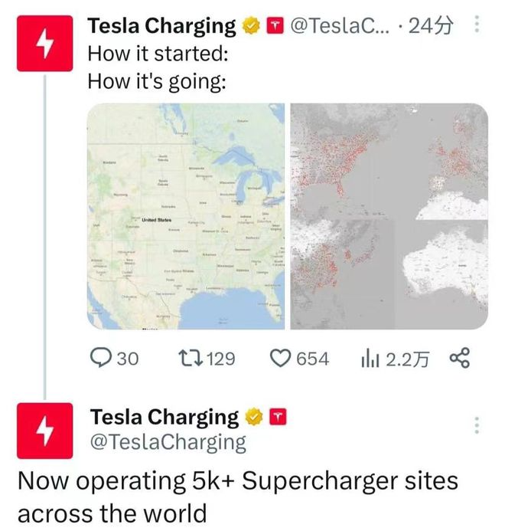The width and height of the screenshot is (505, 531).
Task: Click the 24分 timestamp link
Action: (432, 26)
